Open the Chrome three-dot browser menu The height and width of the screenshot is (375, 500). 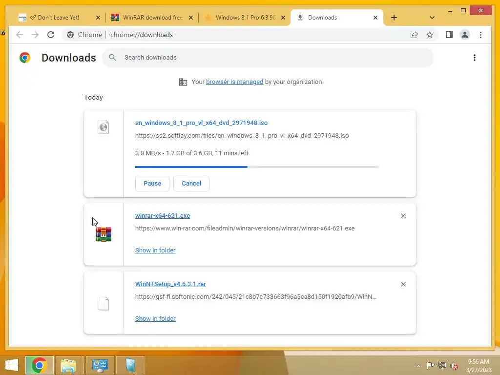480,35
